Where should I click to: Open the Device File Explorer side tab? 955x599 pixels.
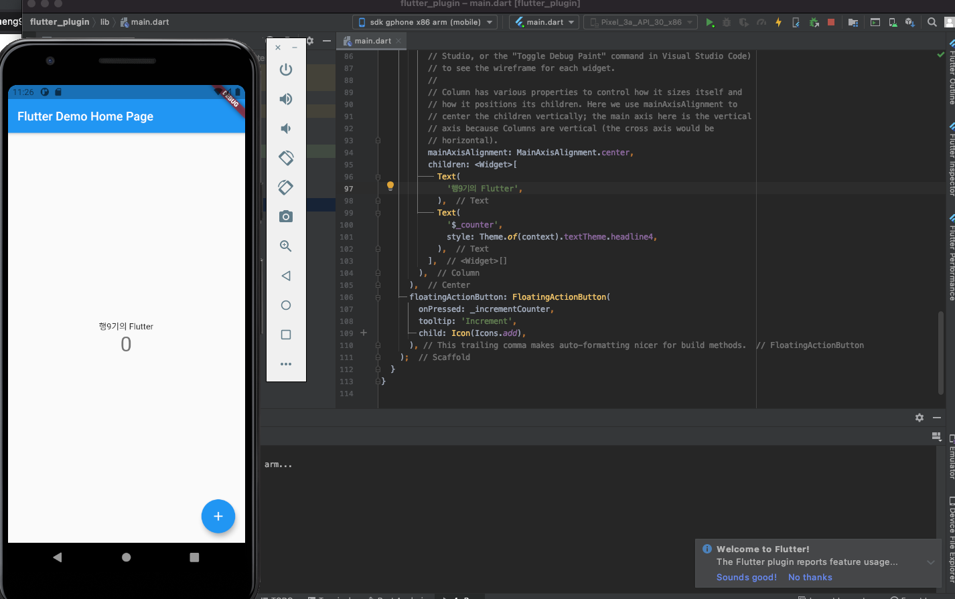951,539
